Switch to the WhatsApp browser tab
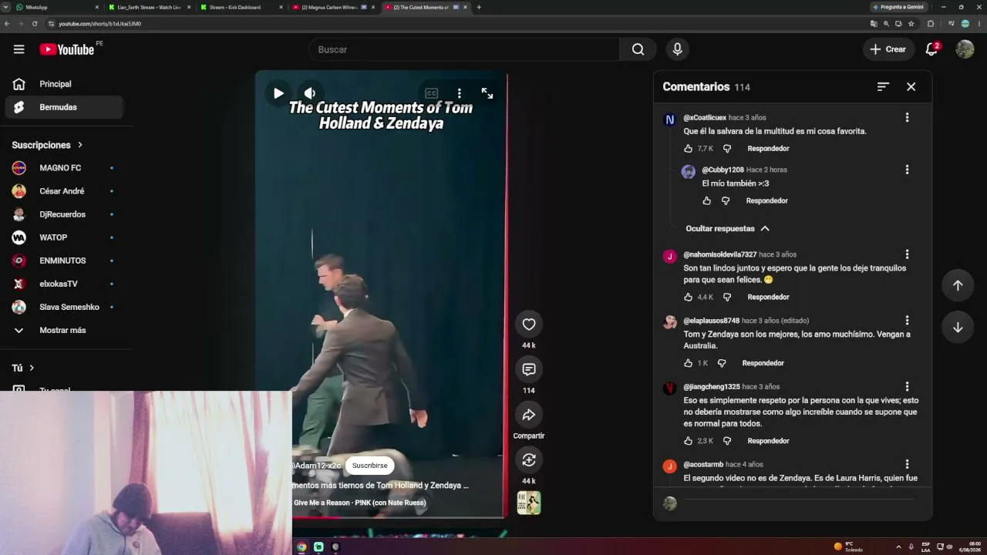The width and height of the screenshot is (987, 555). click(57, 7)
